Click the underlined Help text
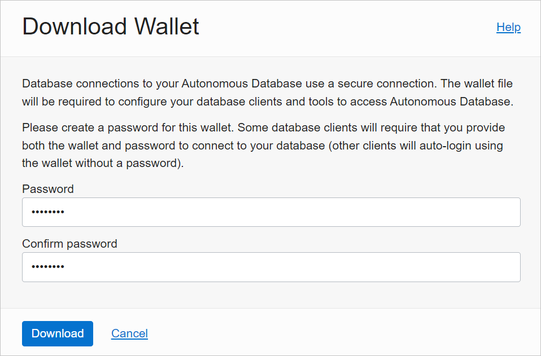 (508, 27)
